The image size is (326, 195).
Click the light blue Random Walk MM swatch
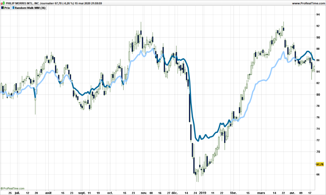point(13,8)
